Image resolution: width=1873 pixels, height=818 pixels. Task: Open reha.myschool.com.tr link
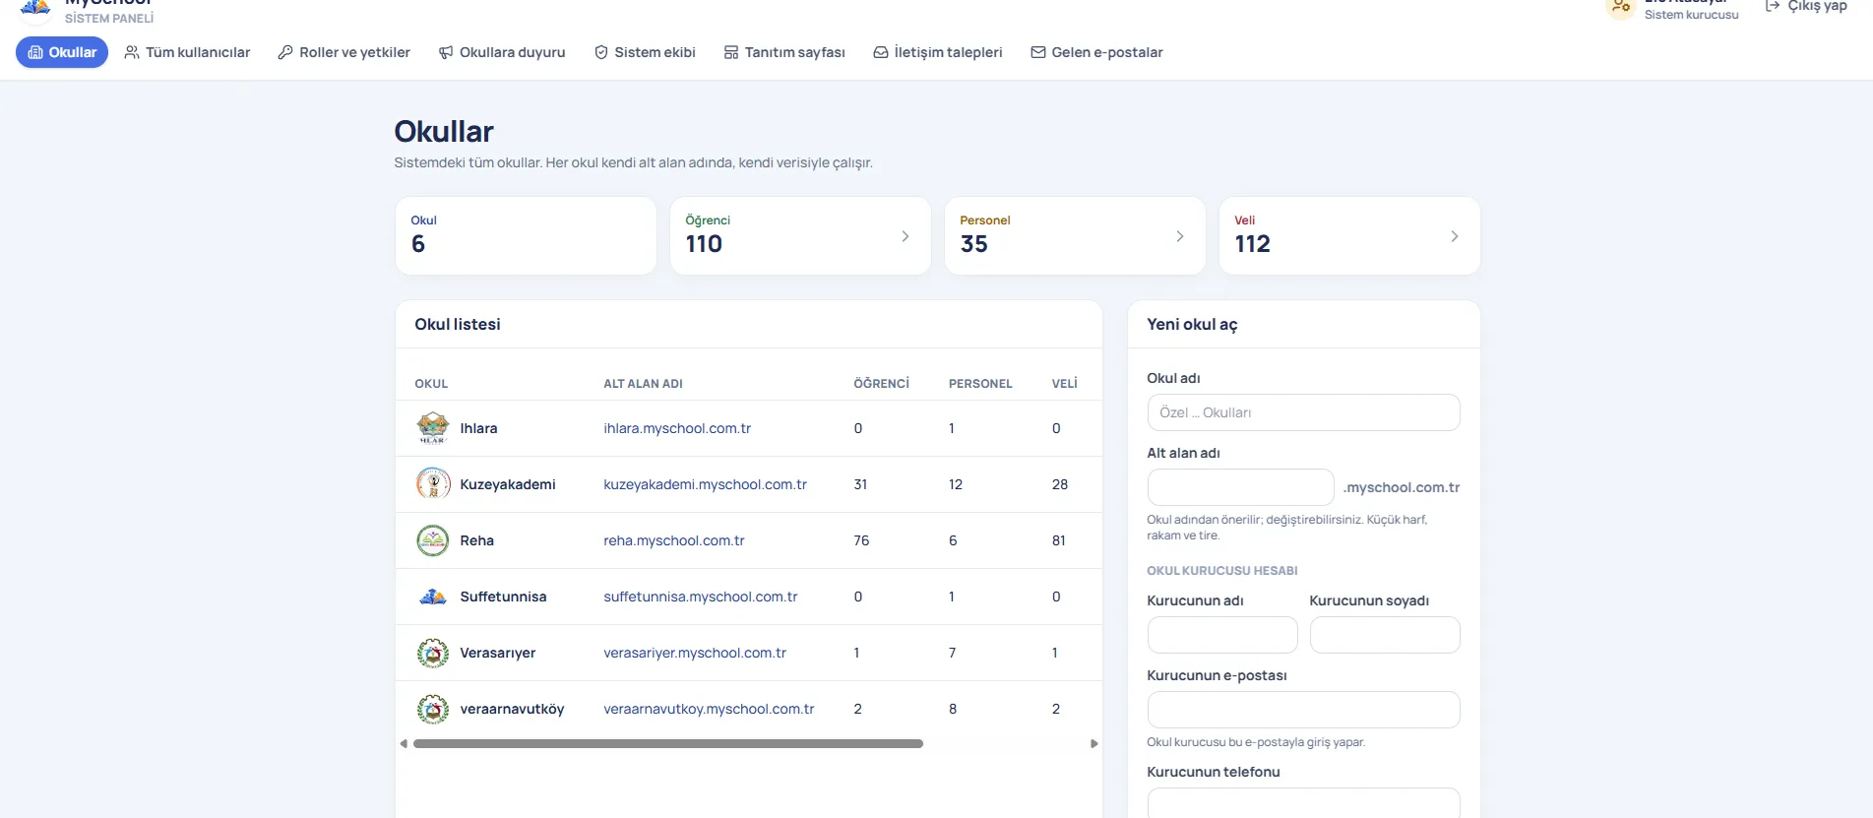coord(674,540)
